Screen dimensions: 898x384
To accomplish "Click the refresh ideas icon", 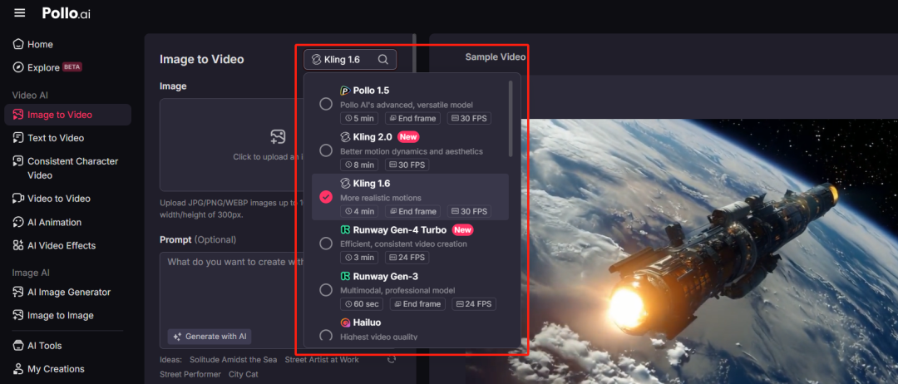I will 392,359.
